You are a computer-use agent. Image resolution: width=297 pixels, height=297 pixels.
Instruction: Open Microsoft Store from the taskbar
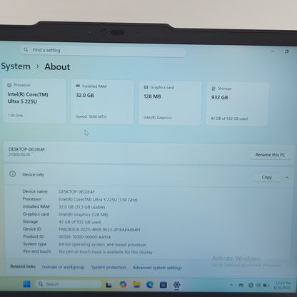pyautogui.click(x=163, y=285)
